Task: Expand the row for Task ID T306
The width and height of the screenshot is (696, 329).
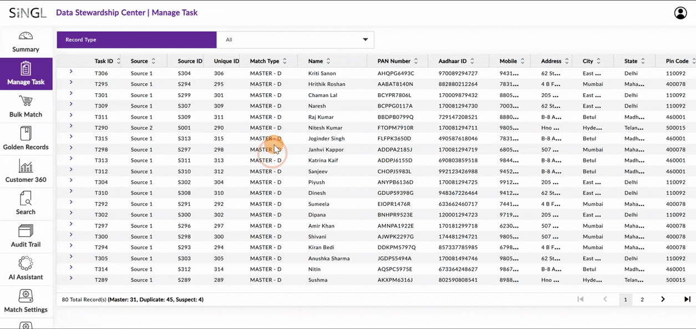Action: coord(71,73)
